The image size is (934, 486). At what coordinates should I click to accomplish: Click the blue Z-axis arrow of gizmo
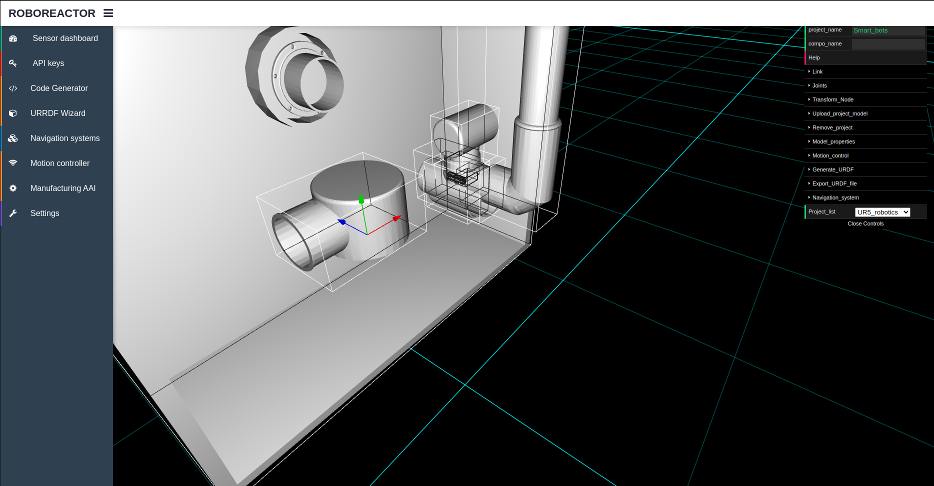click(342, 221)
